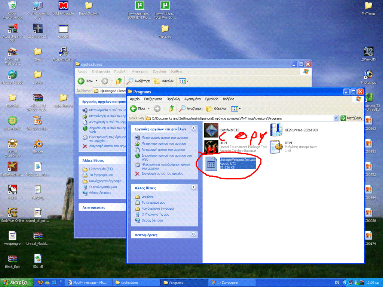
Task: Open the Views dropdown in Programs toolbar
Action: pyautogui.click(x=236, y=108)
